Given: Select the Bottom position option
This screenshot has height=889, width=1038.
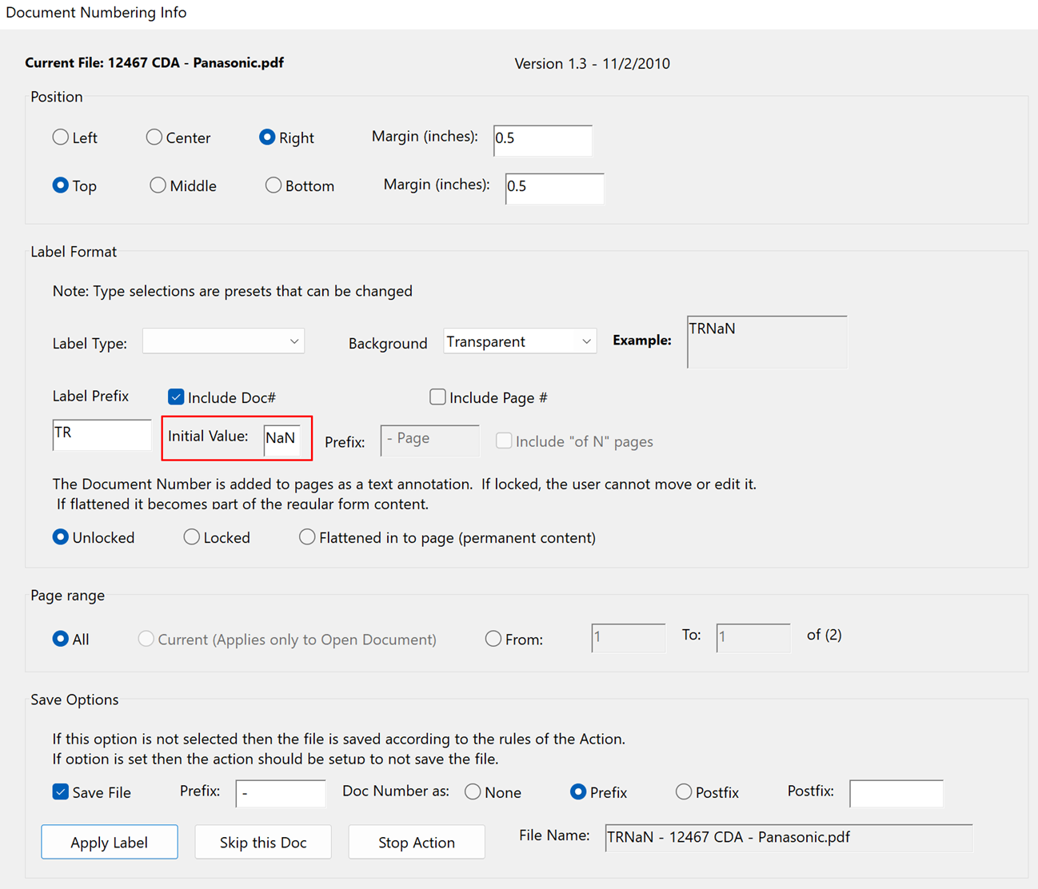Looking at the screenshot, I should tap(273, 185).
